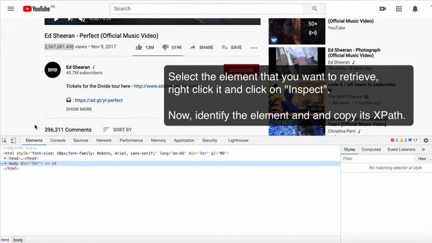Switch to the Elements tab
The image size is (432, 243).
click(34, 140)
